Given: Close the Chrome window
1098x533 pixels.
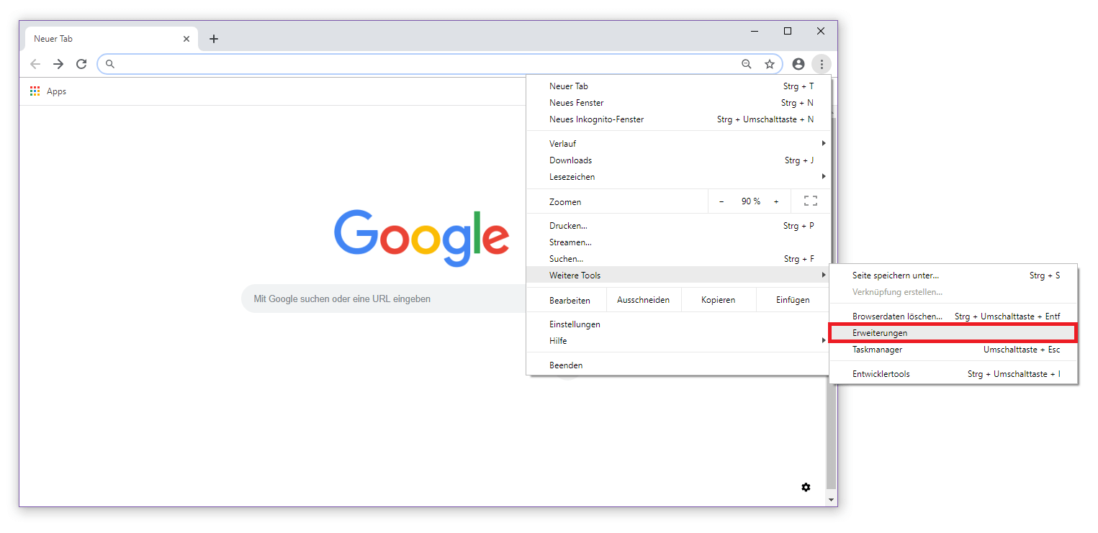Looking at the screenshot, I should [x=821, y=32].
